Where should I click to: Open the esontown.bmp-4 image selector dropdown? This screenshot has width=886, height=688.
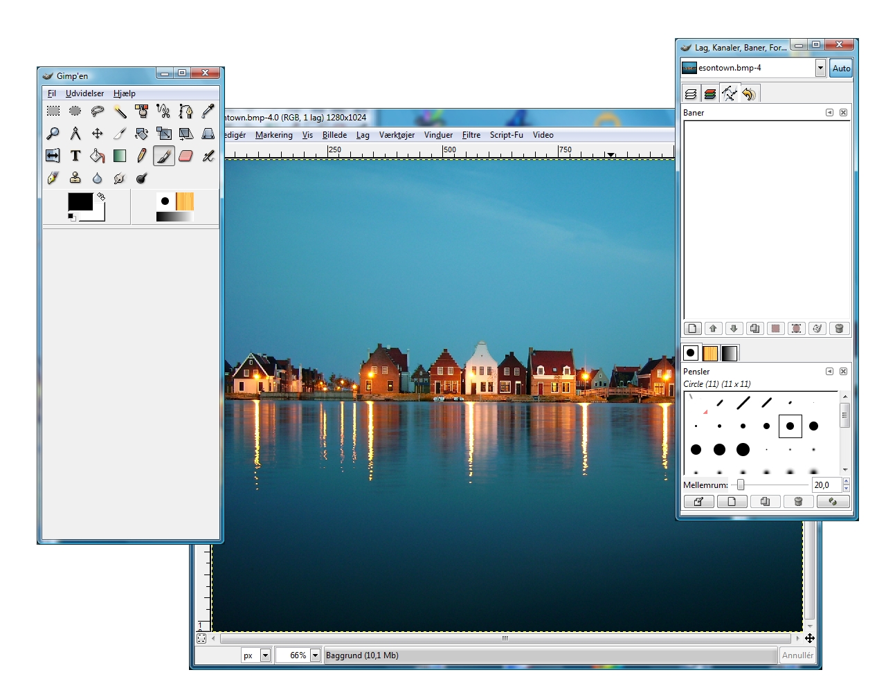820,68
